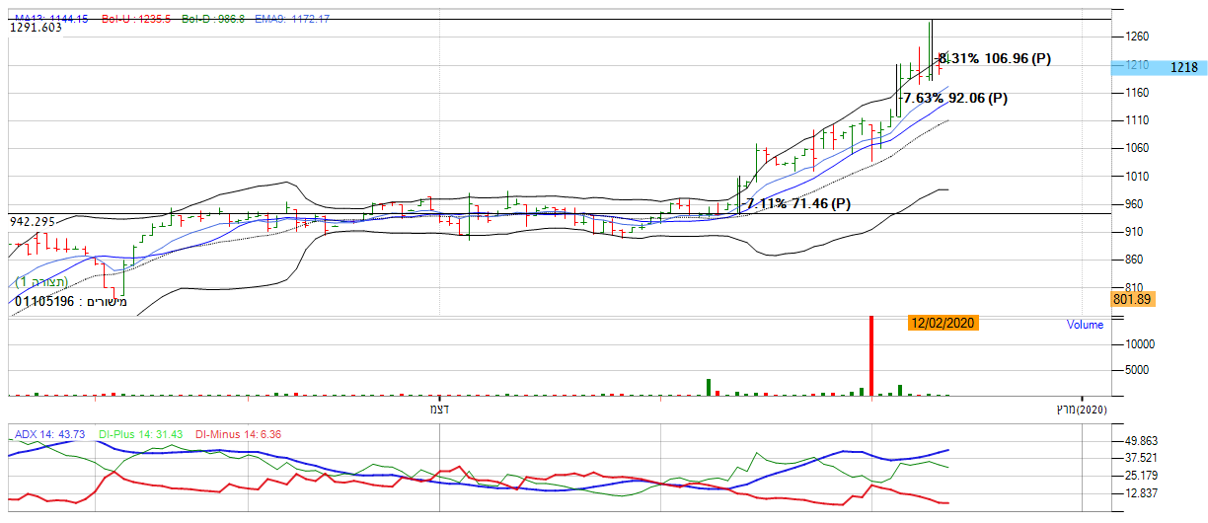Select the 12/02/2020 date marker
1208x523 pixels.
click(944, 324)
